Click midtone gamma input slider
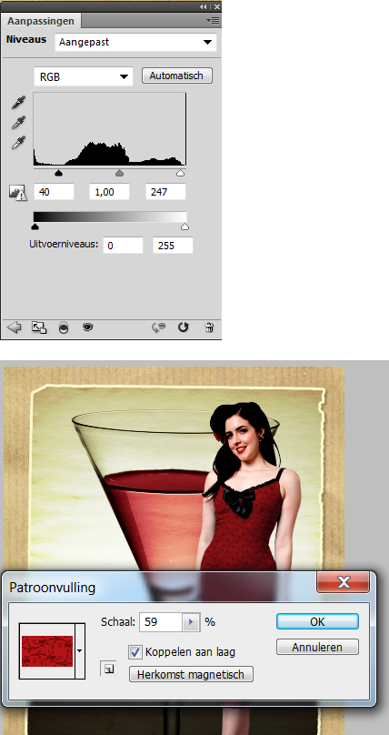Image resolution: width=389 pixels, height=735 pixels. point(119,173)
